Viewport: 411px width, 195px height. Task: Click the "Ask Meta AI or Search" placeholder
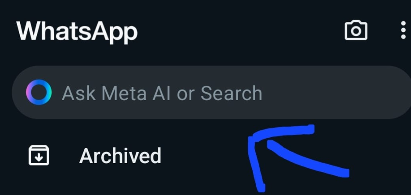point(162,93)
